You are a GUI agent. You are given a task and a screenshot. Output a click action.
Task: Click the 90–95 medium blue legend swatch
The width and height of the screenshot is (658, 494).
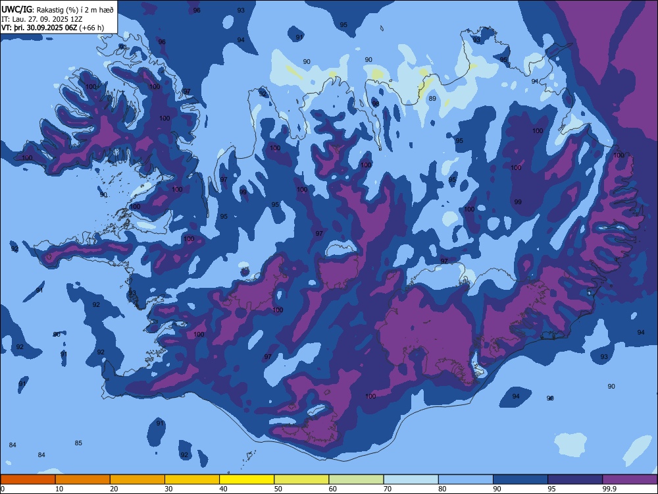[520, 480]
